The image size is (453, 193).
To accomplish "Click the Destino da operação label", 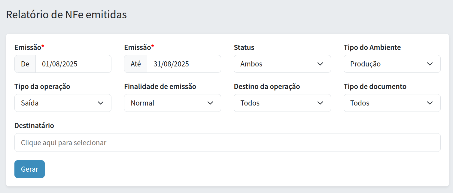I will [267, 87].
